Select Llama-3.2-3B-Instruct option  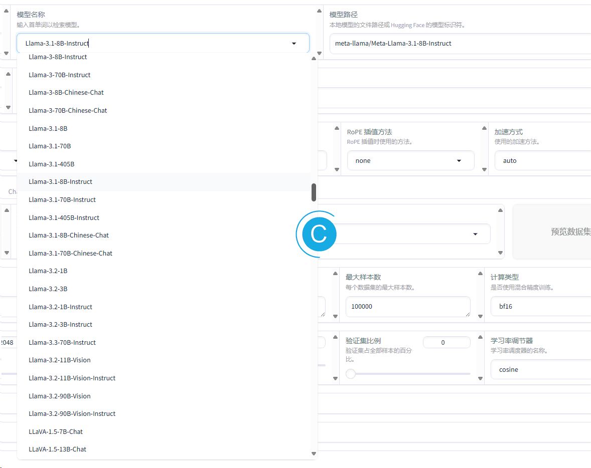(164, 325)
